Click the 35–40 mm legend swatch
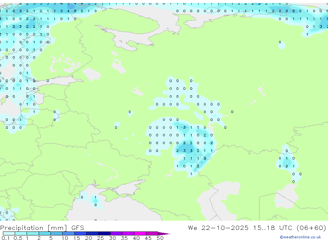The width and height of the screenshot is (328, 240). (x=128, y=233)
